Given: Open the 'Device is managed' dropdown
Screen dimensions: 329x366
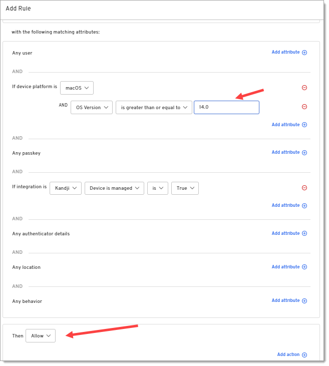Looking at the screenshot, I should (114, 188).
